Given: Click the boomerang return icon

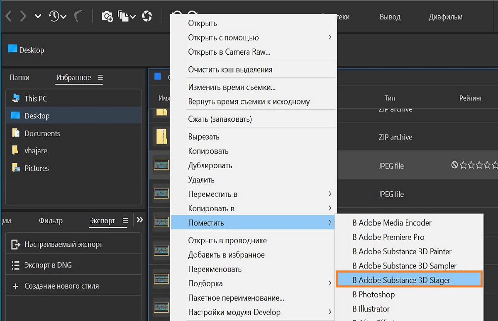Looking at the screenshot, I should (78, 16).
